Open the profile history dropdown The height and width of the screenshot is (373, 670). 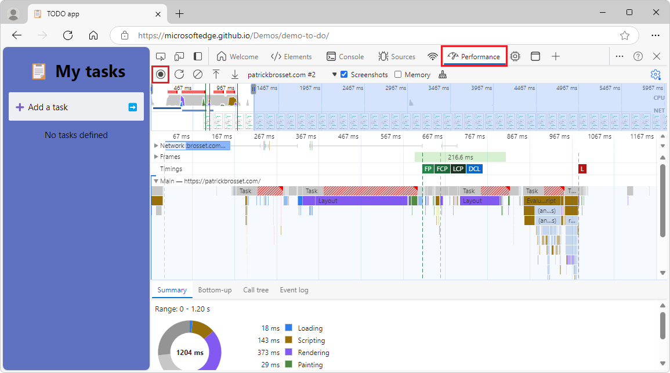click(334, 74)
